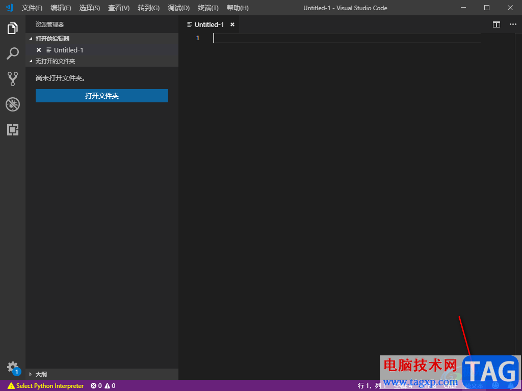Open the Extensions view

point(13,130)
